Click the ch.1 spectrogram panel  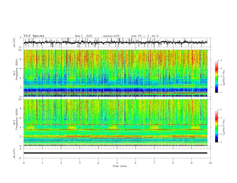[116, 73]
